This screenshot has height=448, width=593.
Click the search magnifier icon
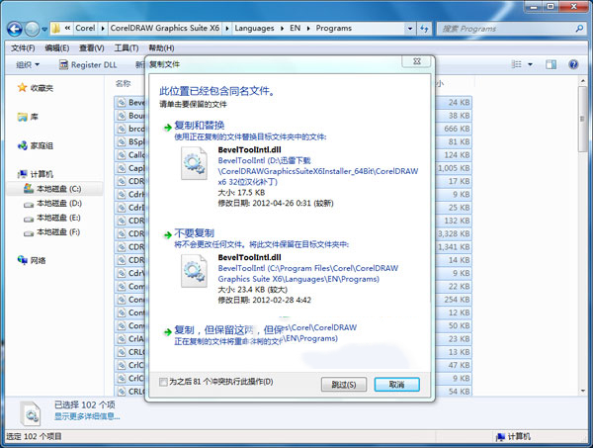579,29
